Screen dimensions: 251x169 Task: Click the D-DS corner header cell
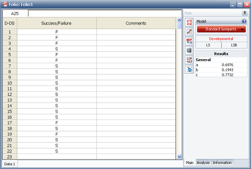click(x=10, y=23)
